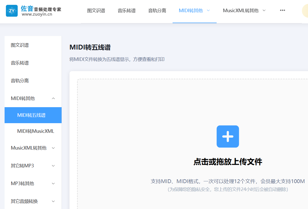Click 佐音音频处理专家 brand title
The image size is (308, 209).
tap(41, 9)
